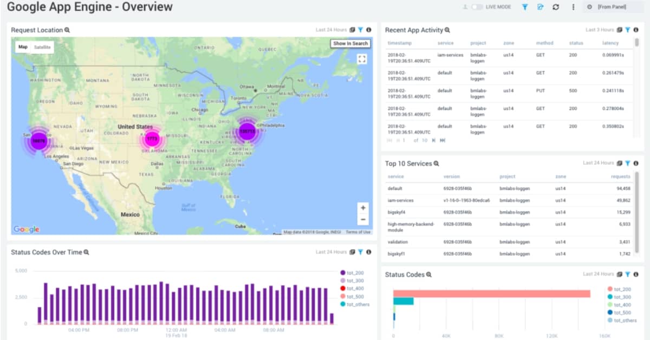Screen dimensions: 650x340
Task: Click Status Codes panel filter icon
Action: (628, 274)
